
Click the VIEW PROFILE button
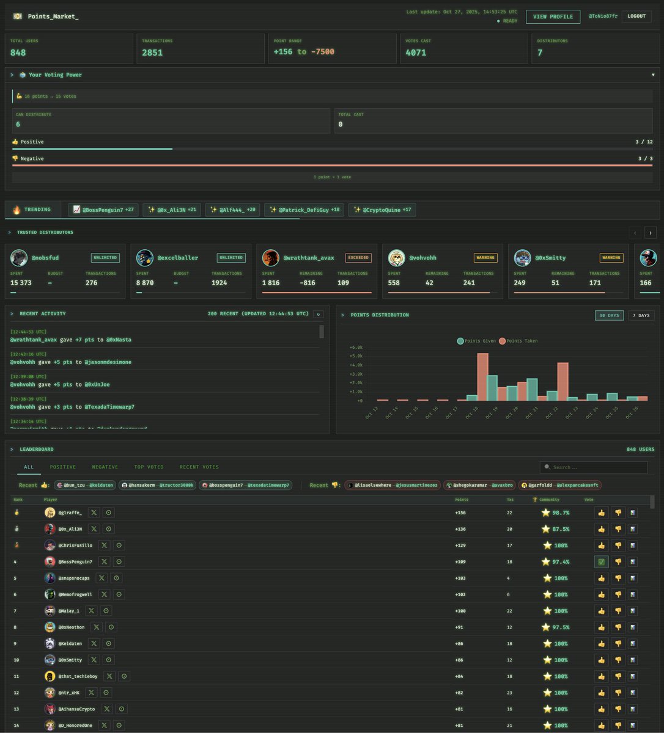tap(553, 16)
